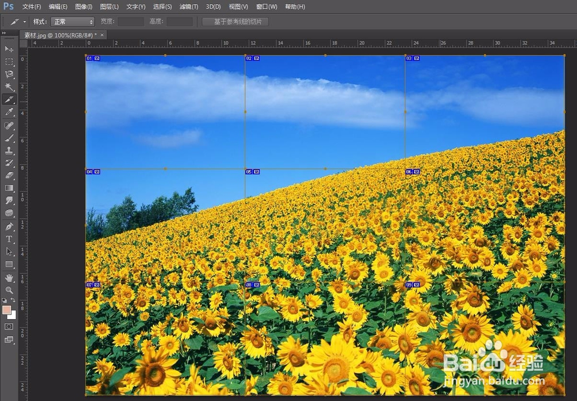Select the Sponge tool

click(9, 213)
